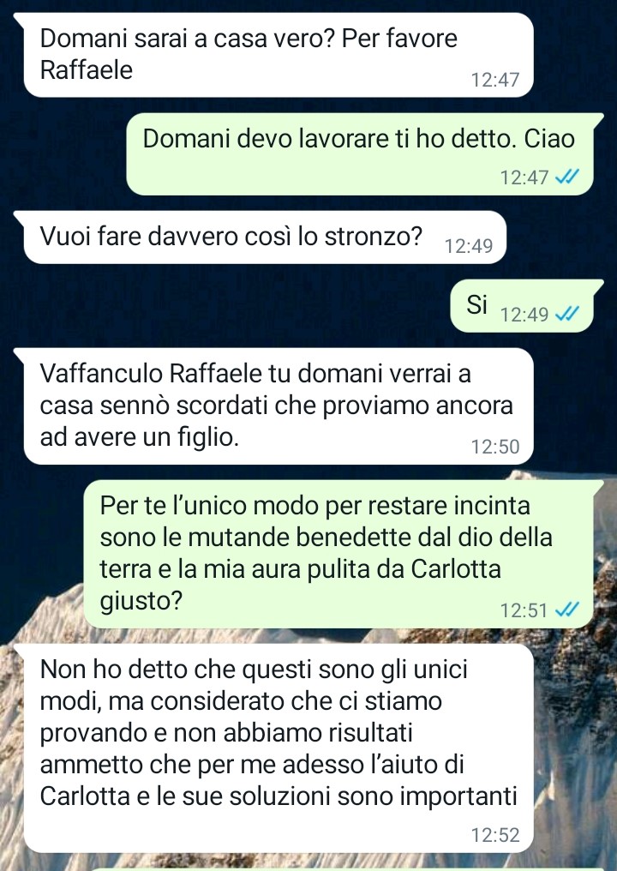Click the word "Ciao" in the sent message
617x871 pixels.
[x=549, y=139]
